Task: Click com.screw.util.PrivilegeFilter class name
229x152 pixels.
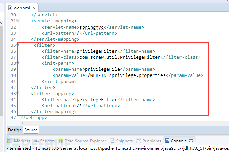Action: point(120,57)
